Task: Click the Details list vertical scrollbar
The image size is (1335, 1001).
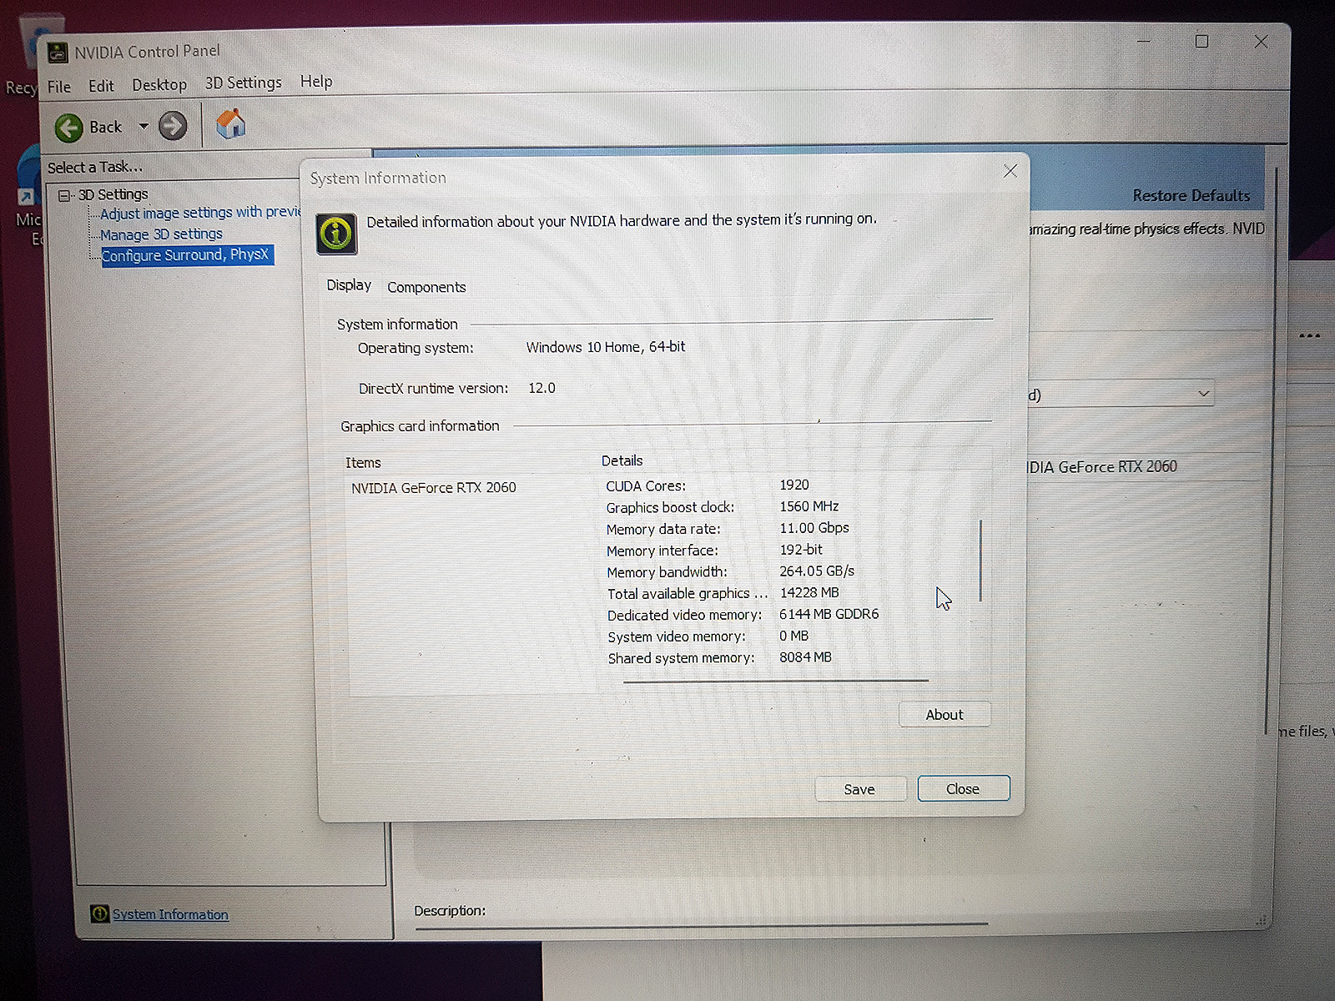Action: [x=980, y=560]
